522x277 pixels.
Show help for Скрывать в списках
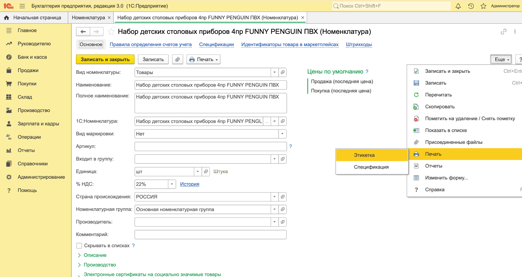coord(133,246)
